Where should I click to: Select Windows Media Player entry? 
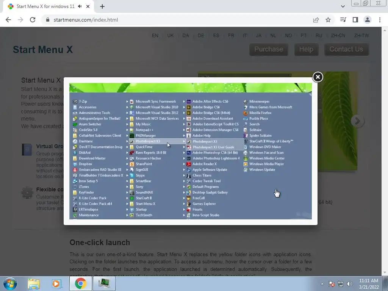pos(266,164)
